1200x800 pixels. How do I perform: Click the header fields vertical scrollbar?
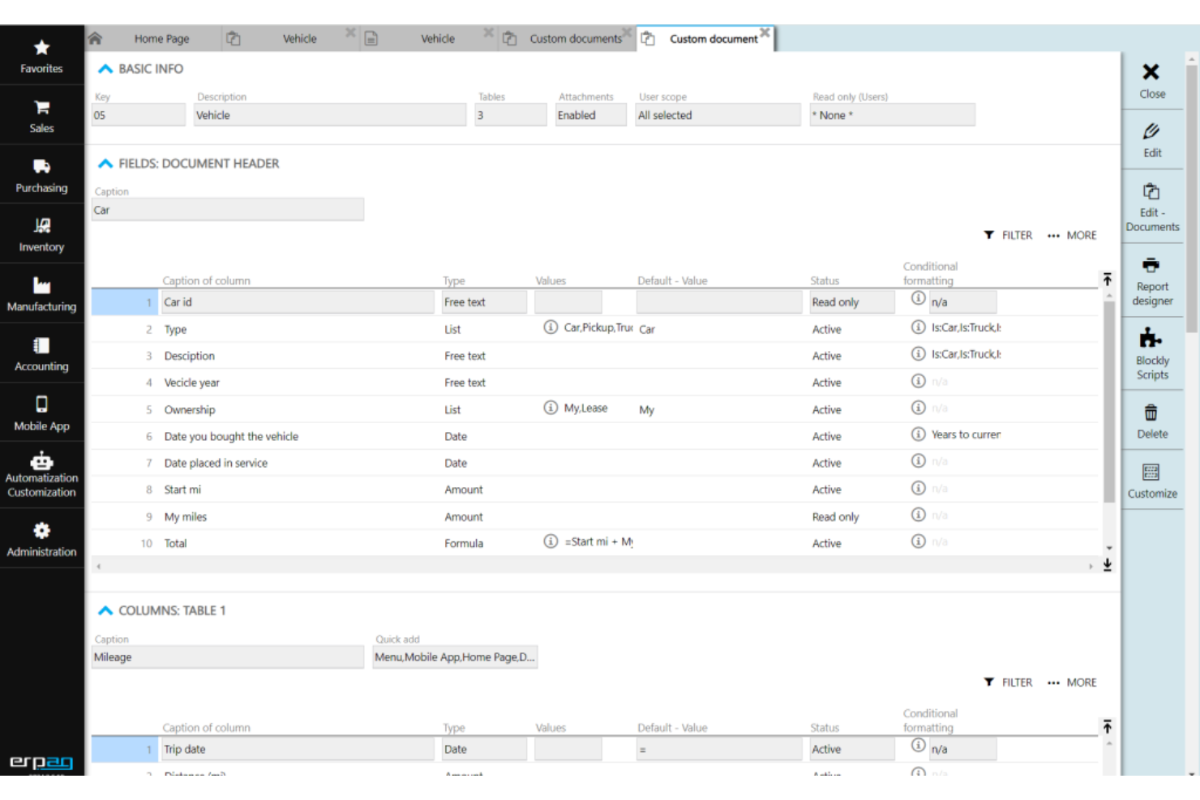[1108, 401]
